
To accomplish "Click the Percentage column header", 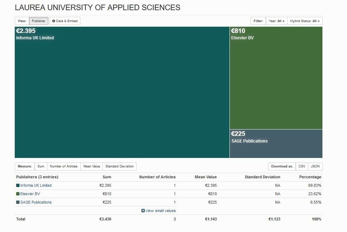I will [310, 177].
